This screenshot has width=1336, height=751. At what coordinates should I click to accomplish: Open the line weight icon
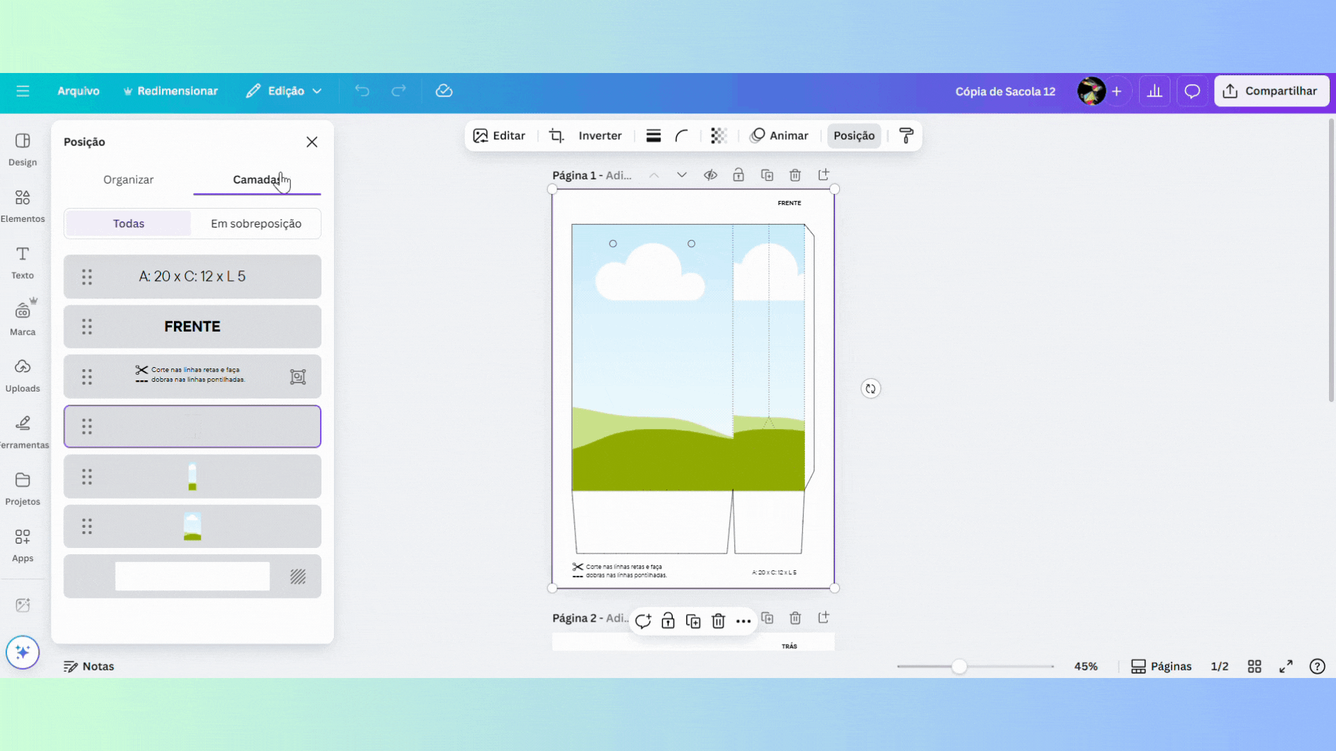653,136
